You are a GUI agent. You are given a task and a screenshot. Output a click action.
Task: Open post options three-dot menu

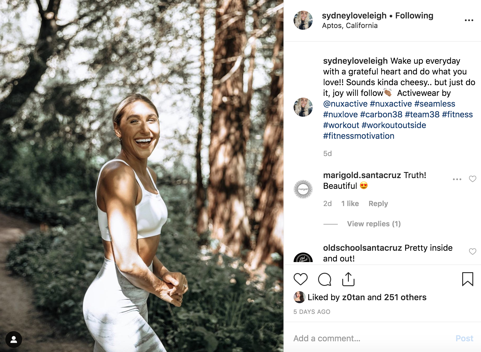(x=469, y=20)
